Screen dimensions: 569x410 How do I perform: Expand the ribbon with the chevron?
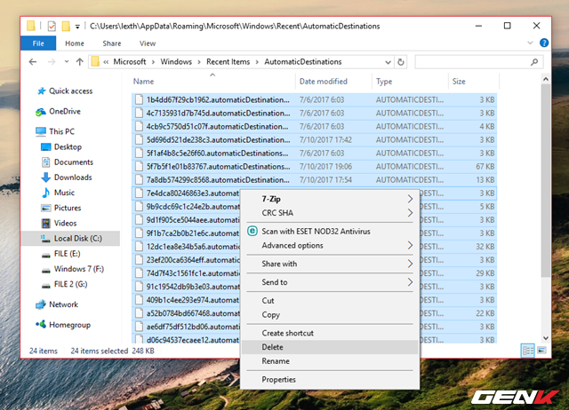(530, 43)
